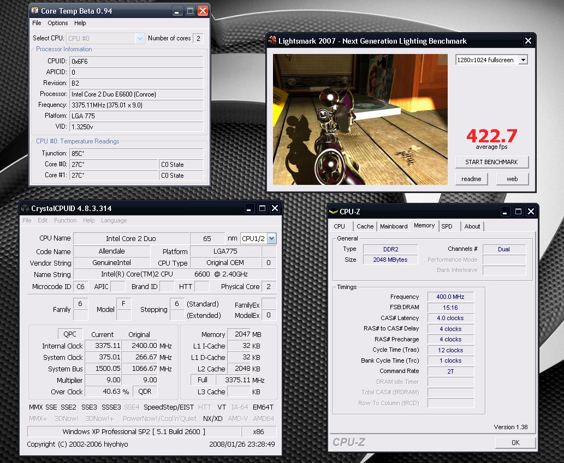This screenshot has height=463, width=564.
Task: Open the CPU1/2 dropdown in CrystalCPUID
Action: click(x=272, y=238)
